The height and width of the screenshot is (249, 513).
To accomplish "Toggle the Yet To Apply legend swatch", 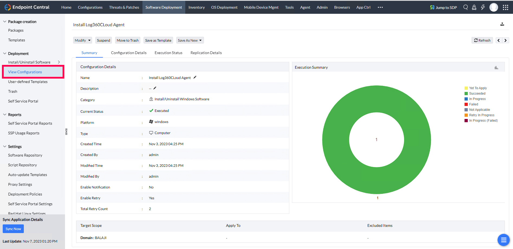I will tap(466, 88).
